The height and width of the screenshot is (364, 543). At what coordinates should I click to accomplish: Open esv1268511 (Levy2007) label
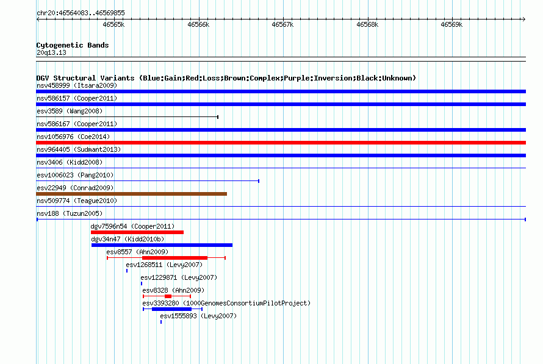pyautogui.click(x=164, y=265)
